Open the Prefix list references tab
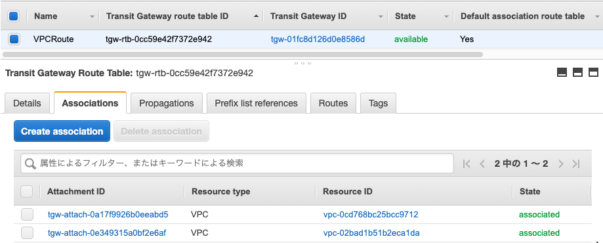The width and height of the screenshot is (603, 243). [x=256, y=103]
